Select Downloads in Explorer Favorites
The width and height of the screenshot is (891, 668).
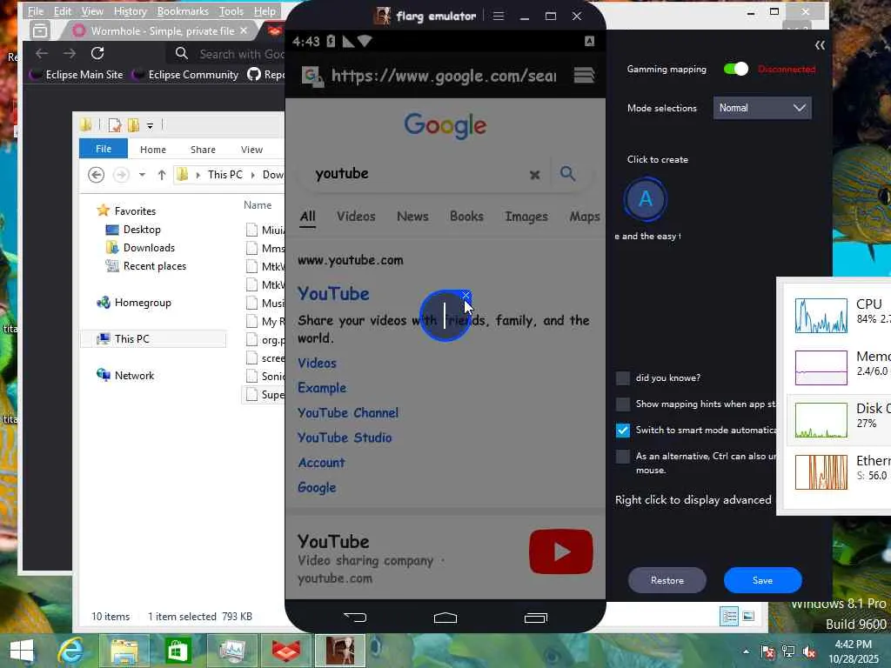[149, 248]
